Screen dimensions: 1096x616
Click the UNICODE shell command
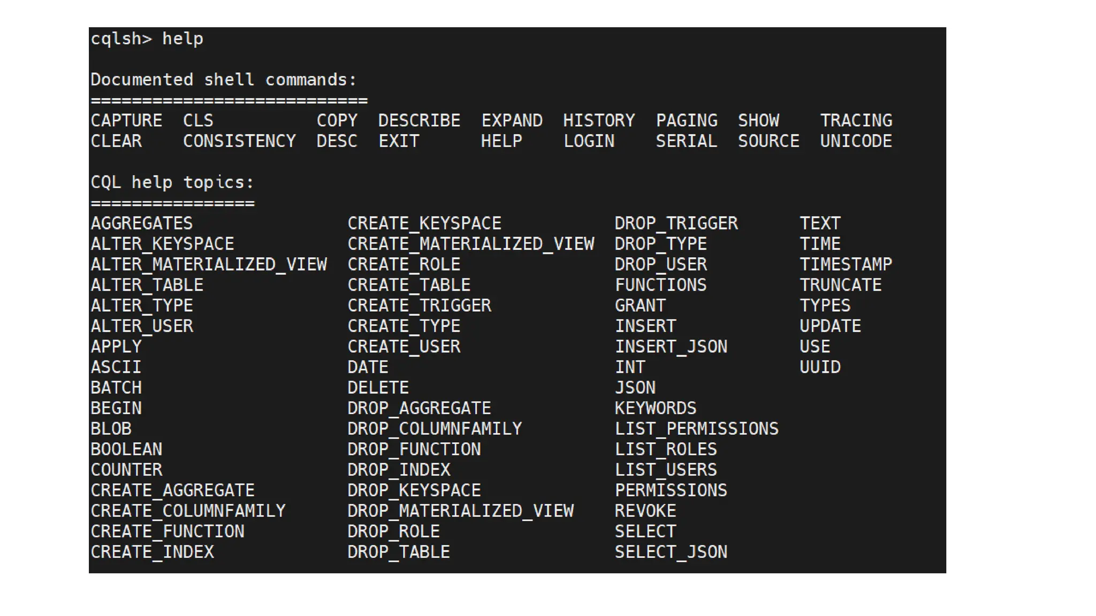pos(856,141)
